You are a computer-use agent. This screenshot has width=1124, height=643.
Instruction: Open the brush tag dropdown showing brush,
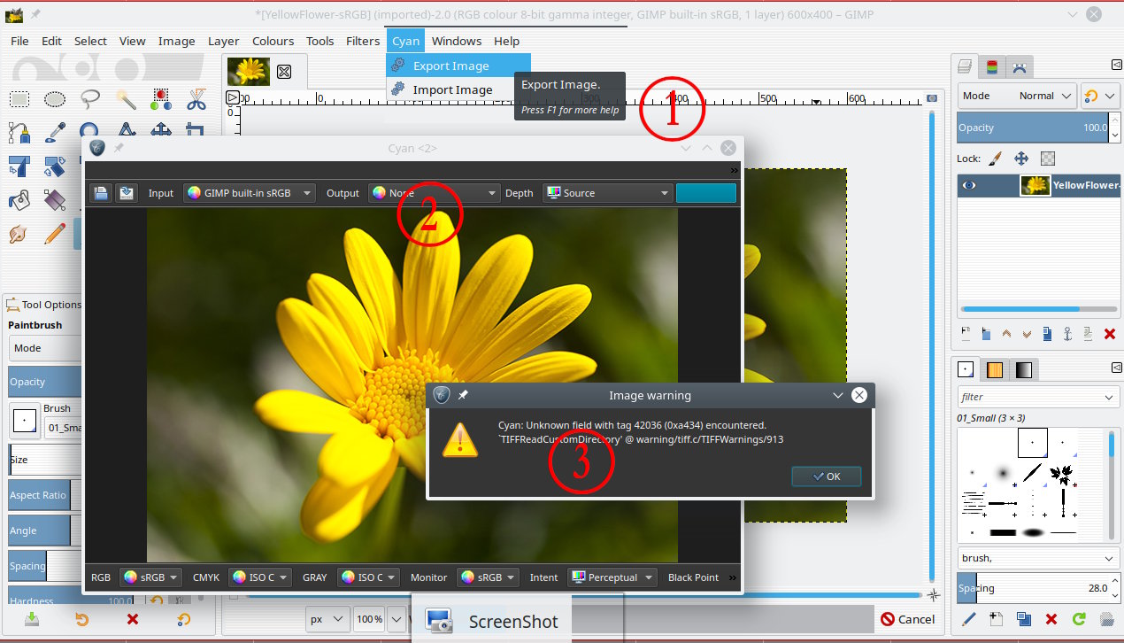click(1038, 559)
